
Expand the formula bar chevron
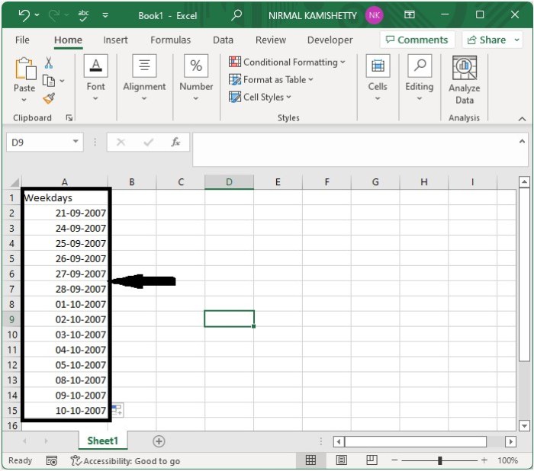pyautogui.click(x=522, y=141)
